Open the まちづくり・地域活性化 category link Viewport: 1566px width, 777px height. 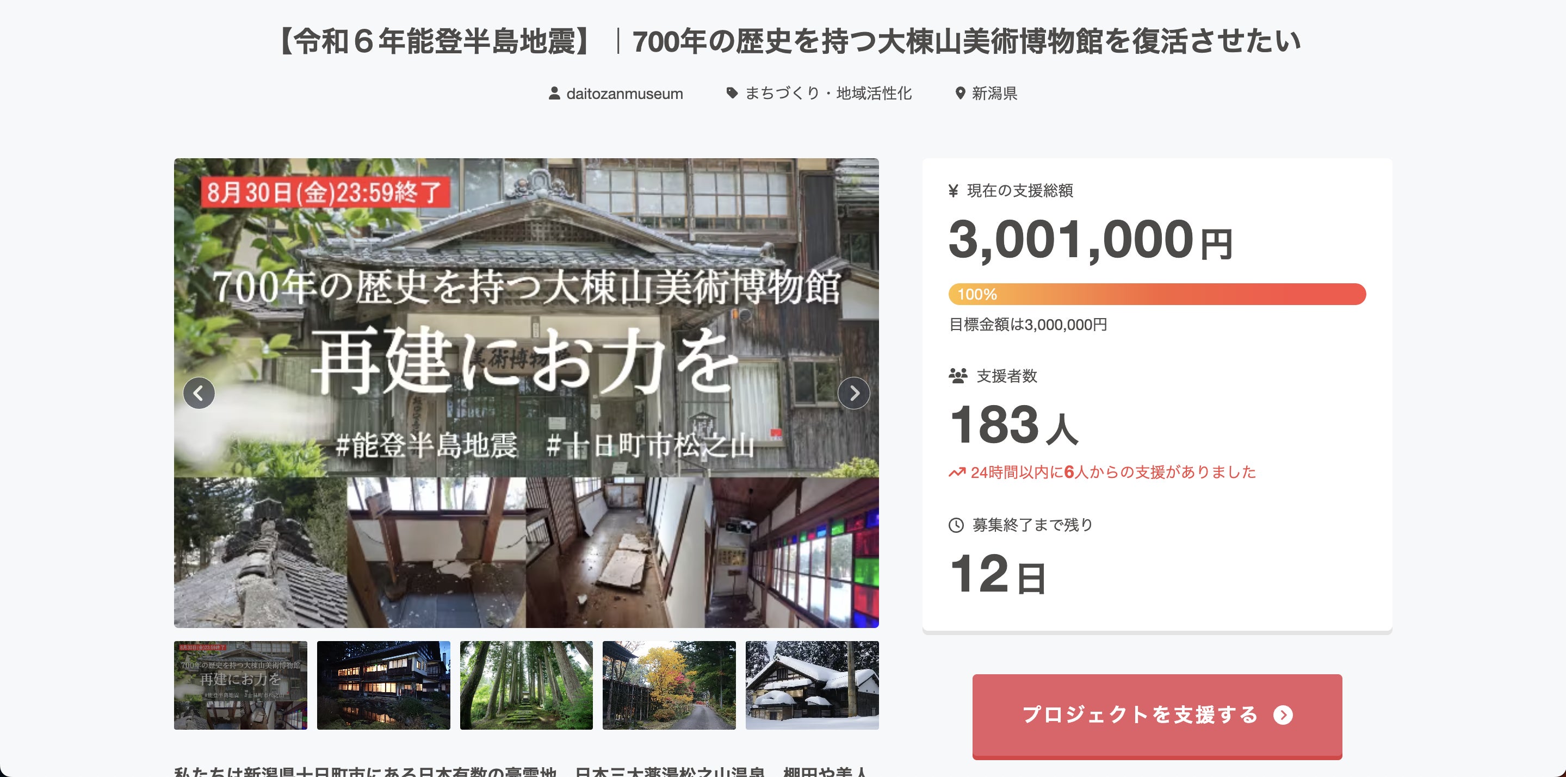828,93
